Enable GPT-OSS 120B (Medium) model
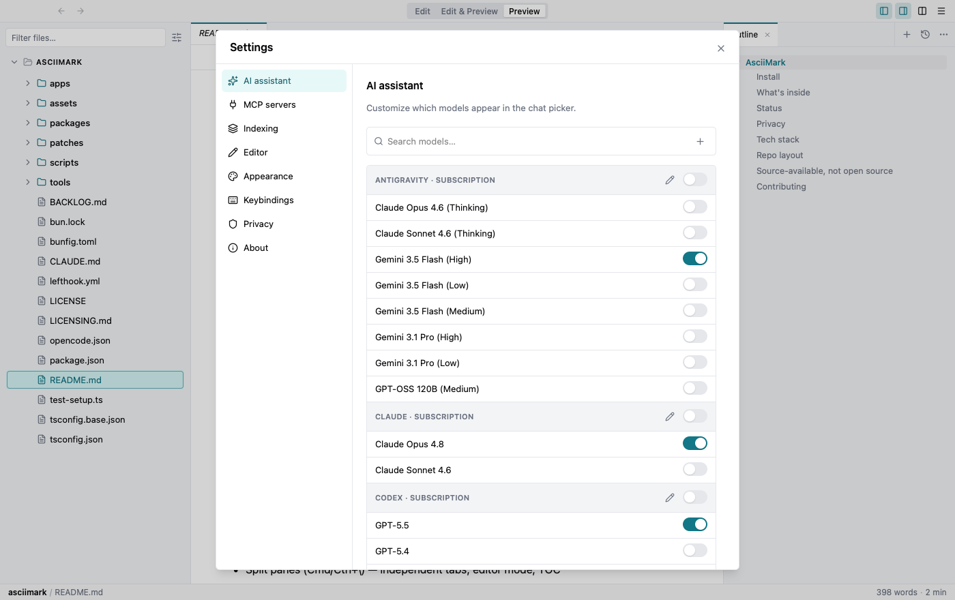This screenshot has height=600, width=955. (x=695, y=388)
